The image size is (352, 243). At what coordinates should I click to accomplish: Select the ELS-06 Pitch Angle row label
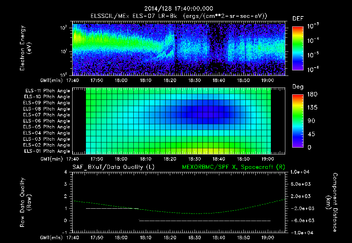tap(47, 121)
